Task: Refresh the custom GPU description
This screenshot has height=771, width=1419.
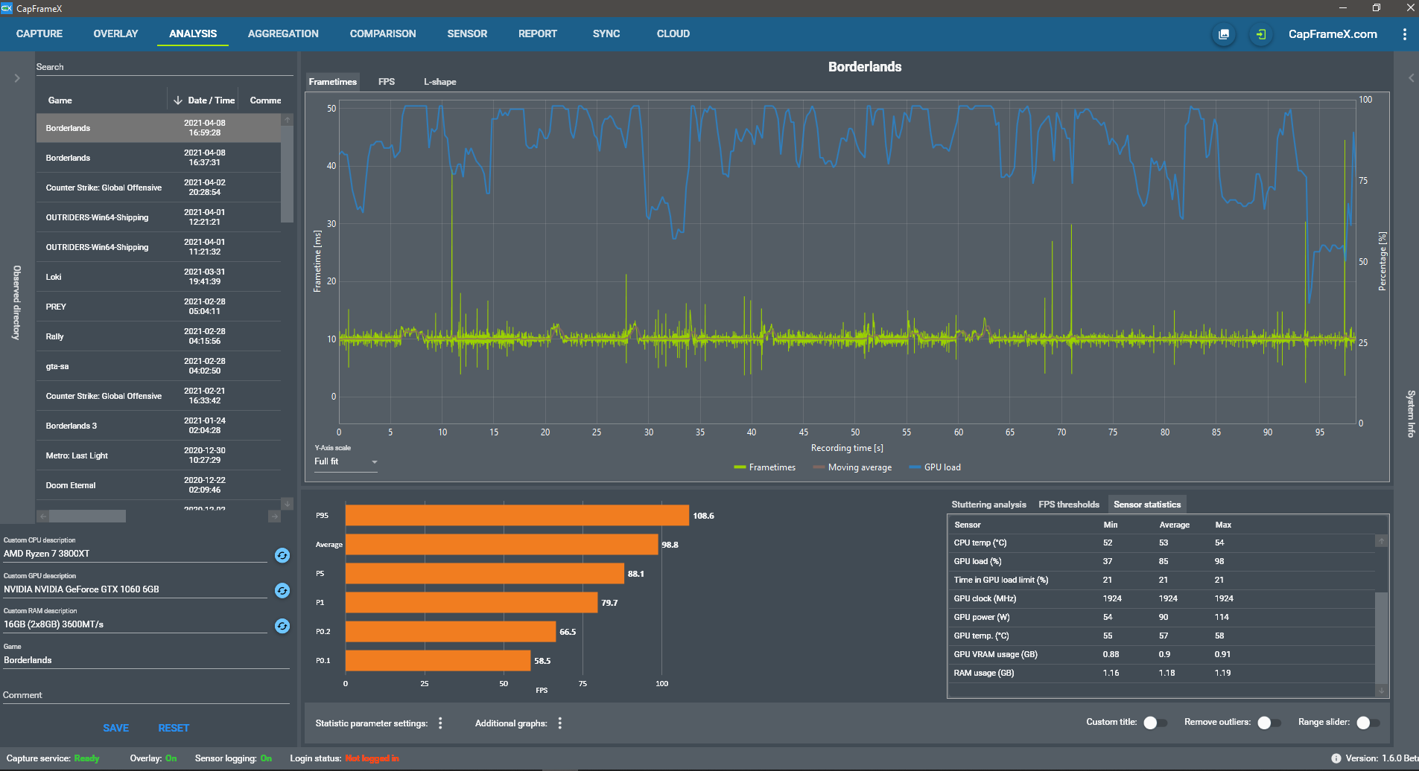Action: (282, 590)
